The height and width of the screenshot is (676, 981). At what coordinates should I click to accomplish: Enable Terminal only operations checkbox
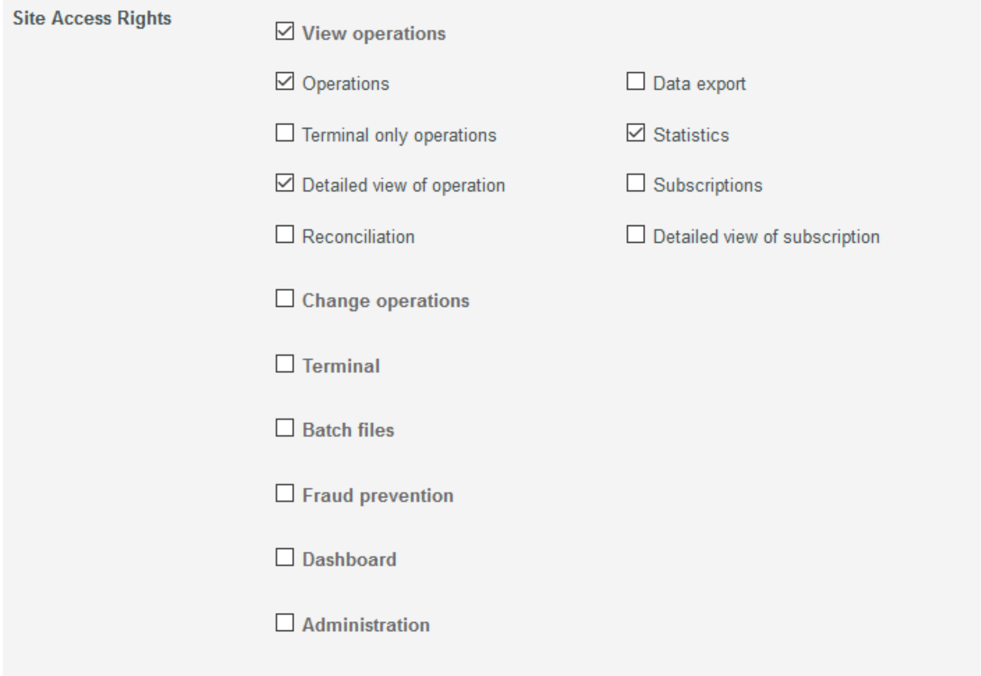(284, 133)
